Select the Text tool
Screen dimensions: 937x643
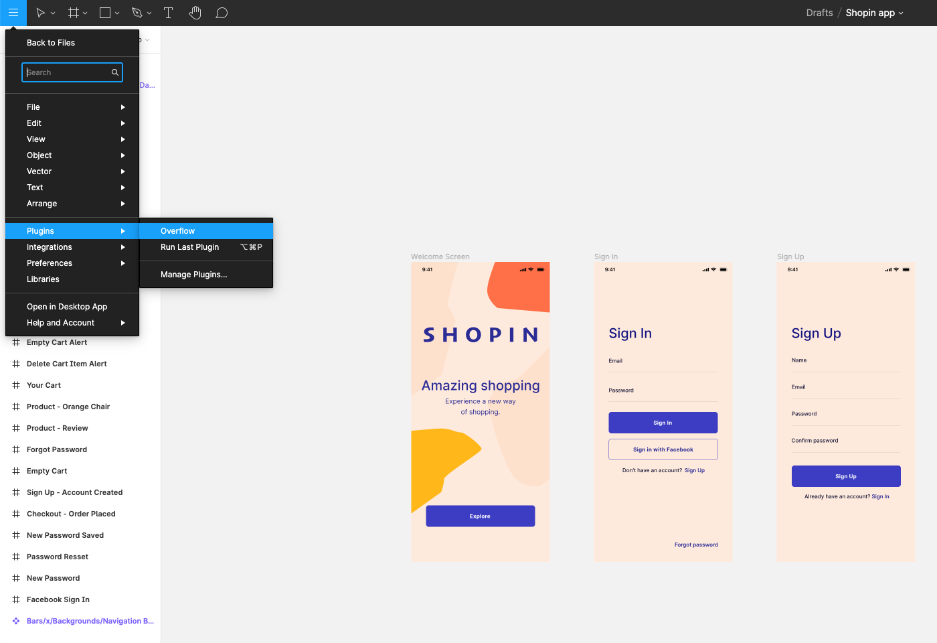(x=168, y=12)
